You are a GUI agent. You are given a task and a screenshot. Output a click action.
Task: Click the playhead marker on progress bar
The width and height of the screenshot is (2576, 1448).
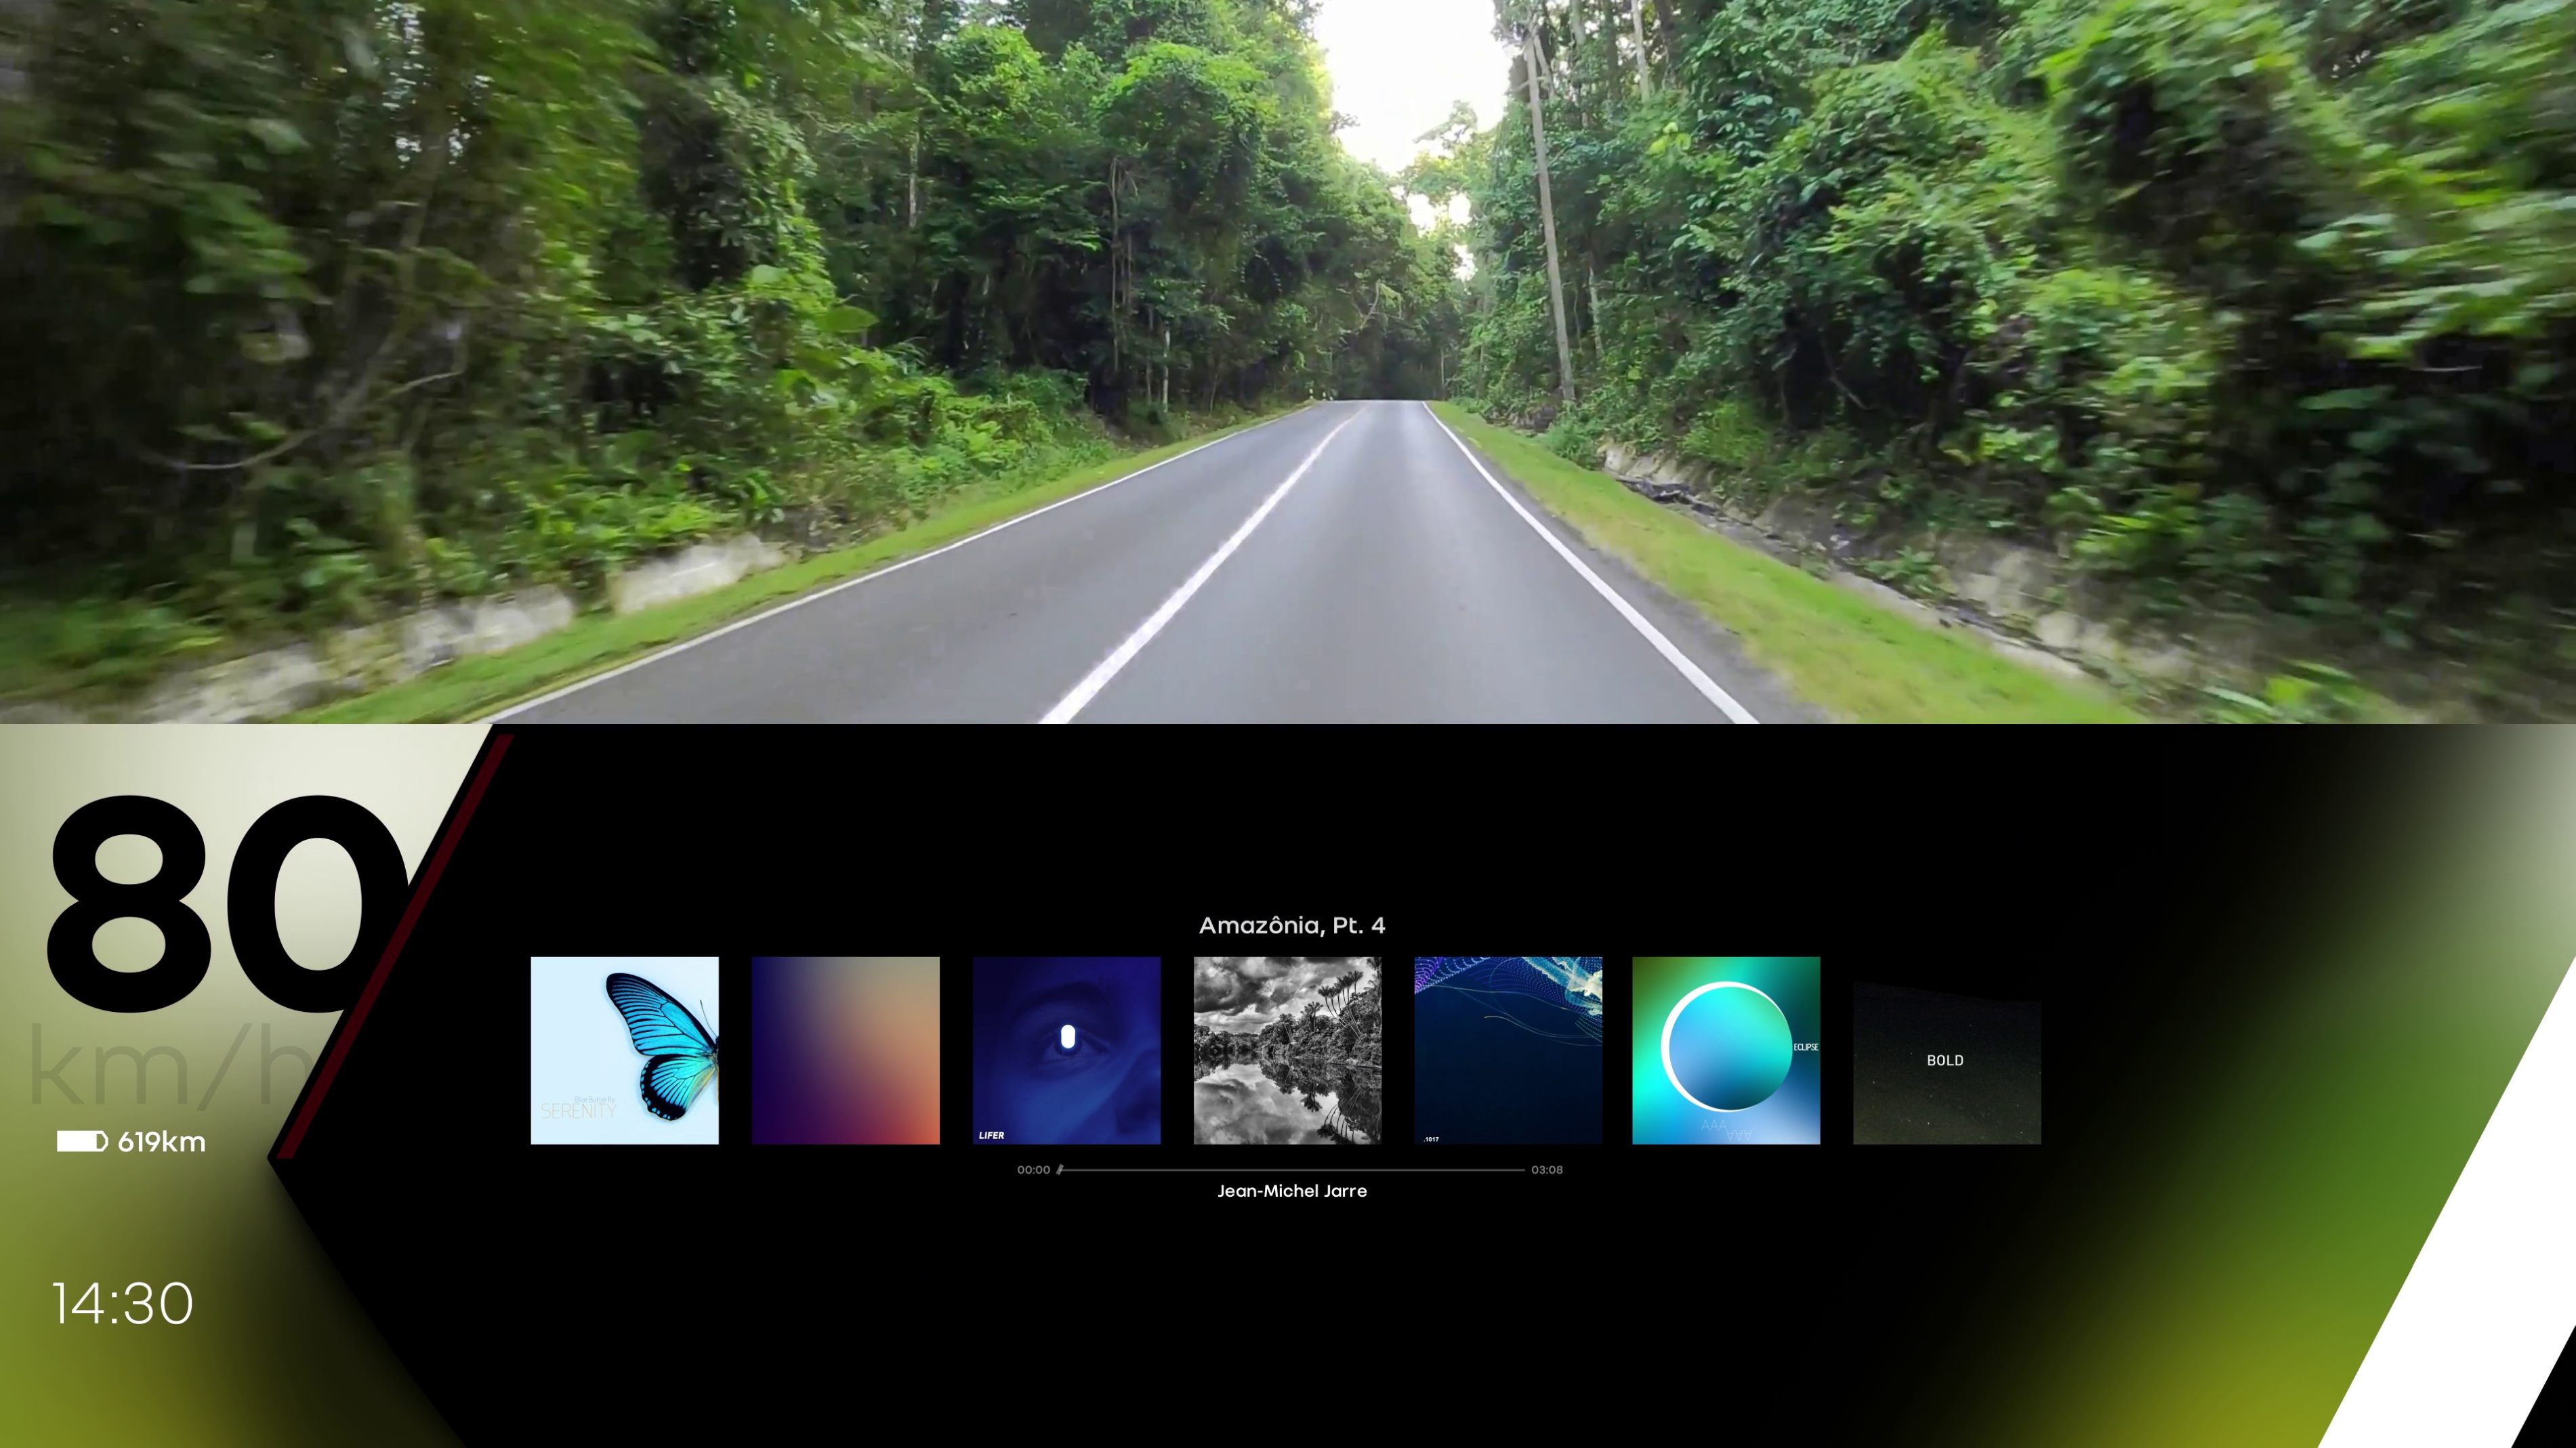click(1060, 1169)
